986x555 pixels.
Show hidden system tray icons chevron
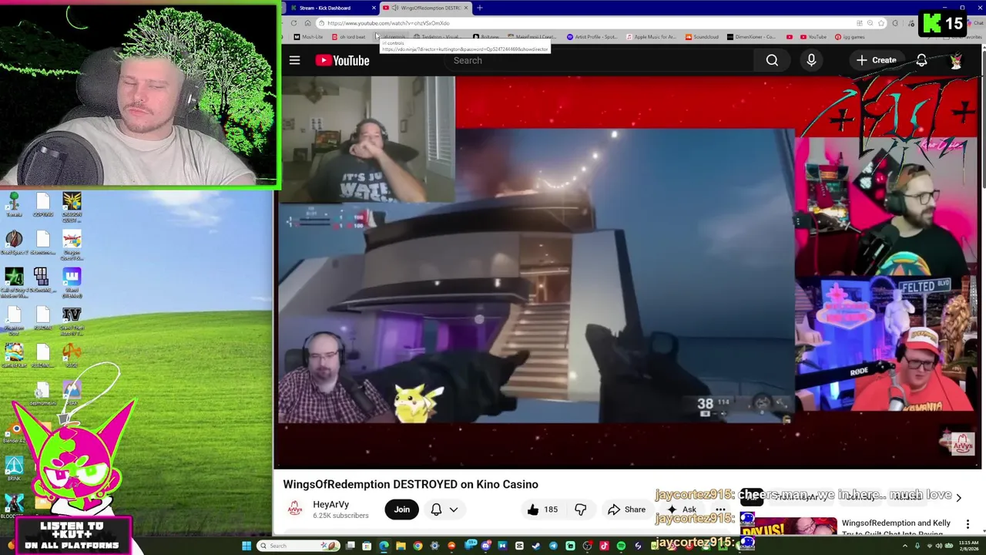906,546
